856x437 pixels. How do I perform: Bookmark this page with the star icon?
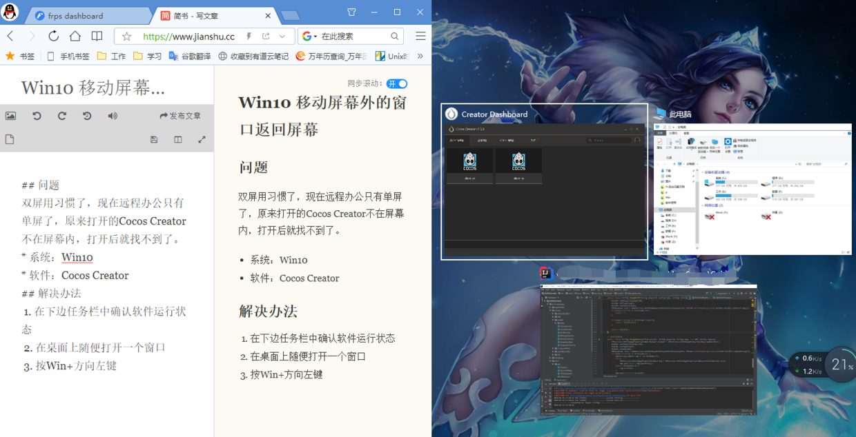(126, 37)
